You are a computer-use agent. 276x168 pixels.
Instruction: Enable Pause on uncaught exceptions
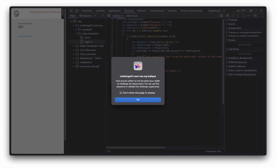point(227,32)
